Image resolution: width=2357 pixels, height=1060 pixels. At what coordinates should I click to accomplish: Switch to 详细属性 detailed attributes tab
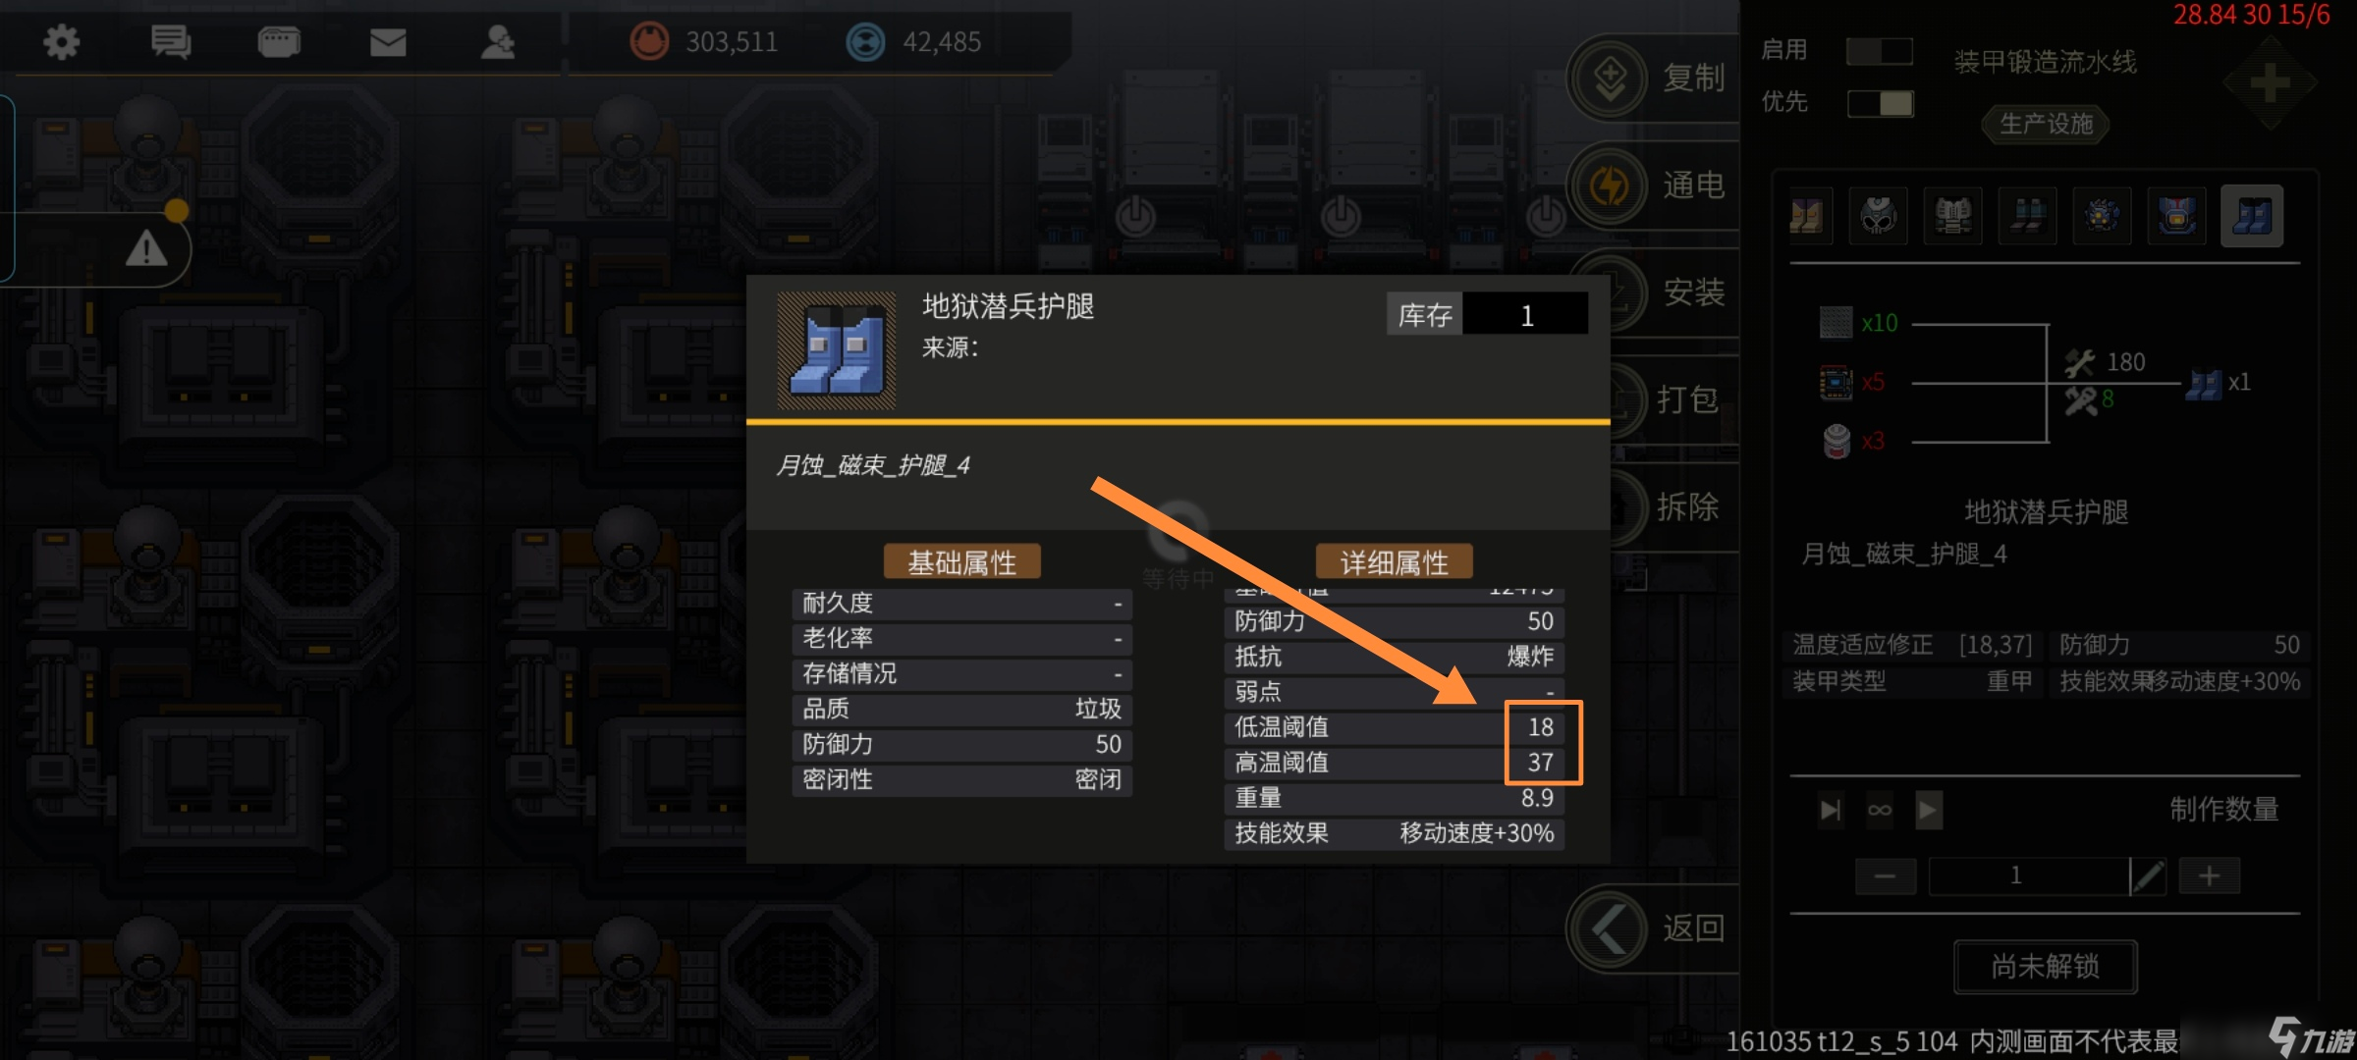(1394, 562)
